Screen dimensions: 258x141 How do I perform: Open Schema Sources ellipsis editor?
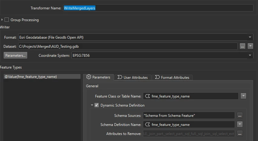point(240,115)
